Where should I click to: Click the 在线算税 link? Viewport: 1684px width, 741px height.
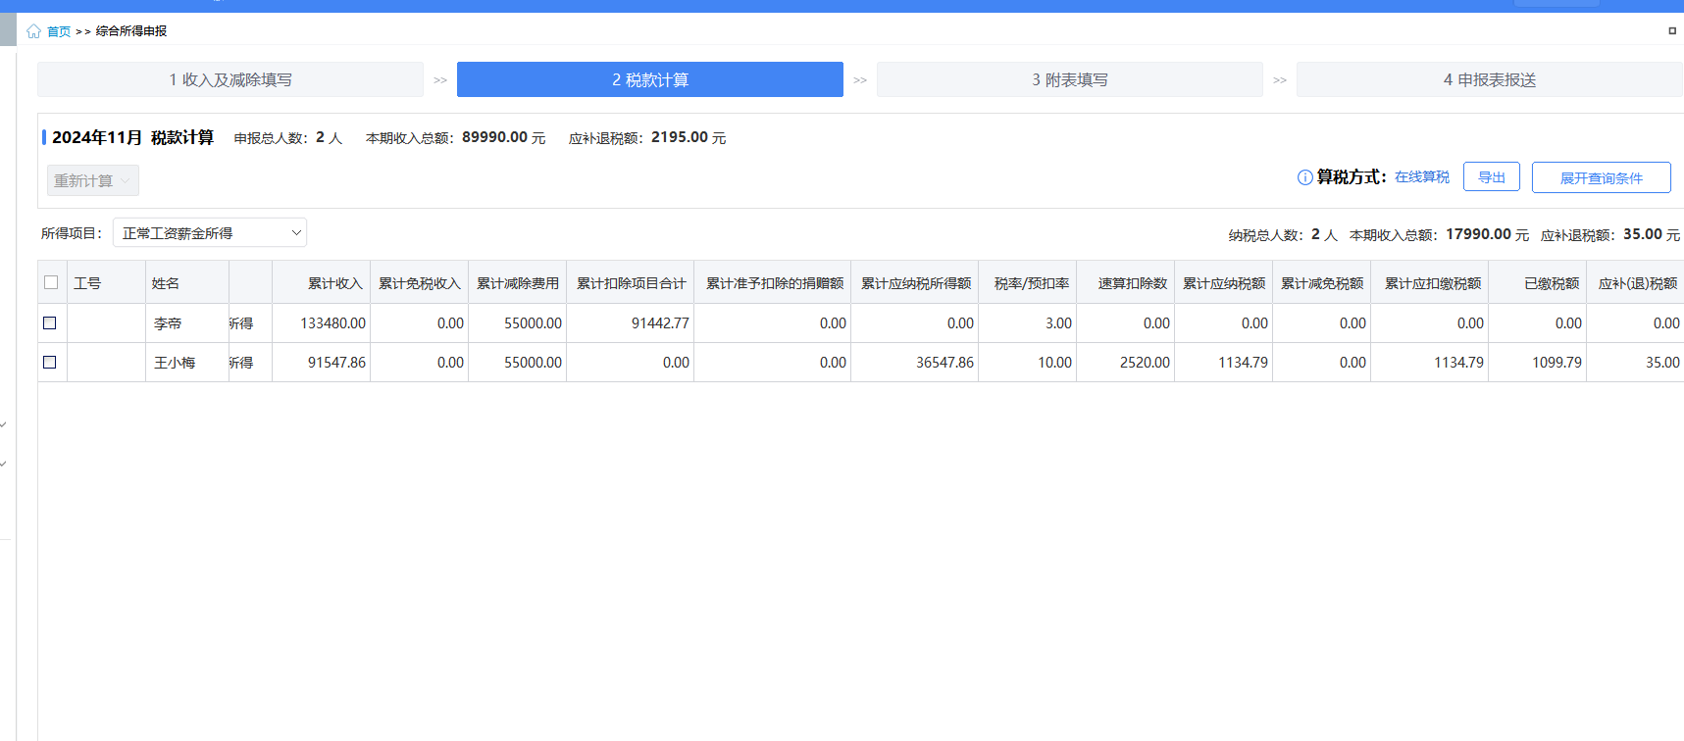pos(1422,177)
